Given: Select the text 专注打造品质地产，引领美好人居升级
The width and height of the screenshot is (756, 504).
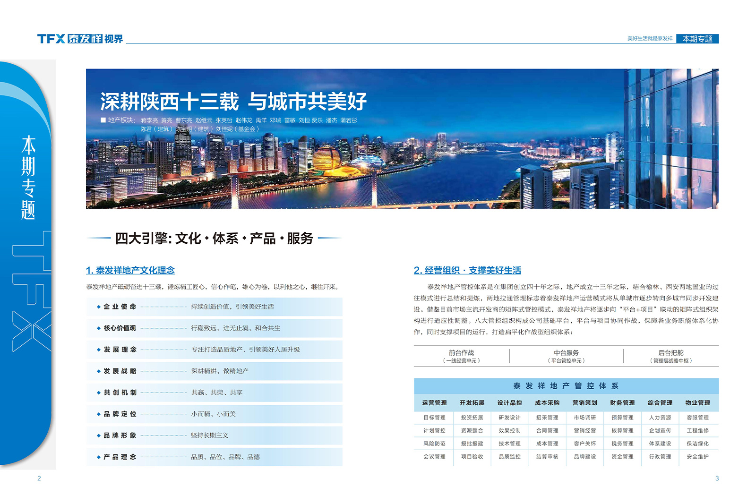Looking at the screenshot, I should click(246, 350).
